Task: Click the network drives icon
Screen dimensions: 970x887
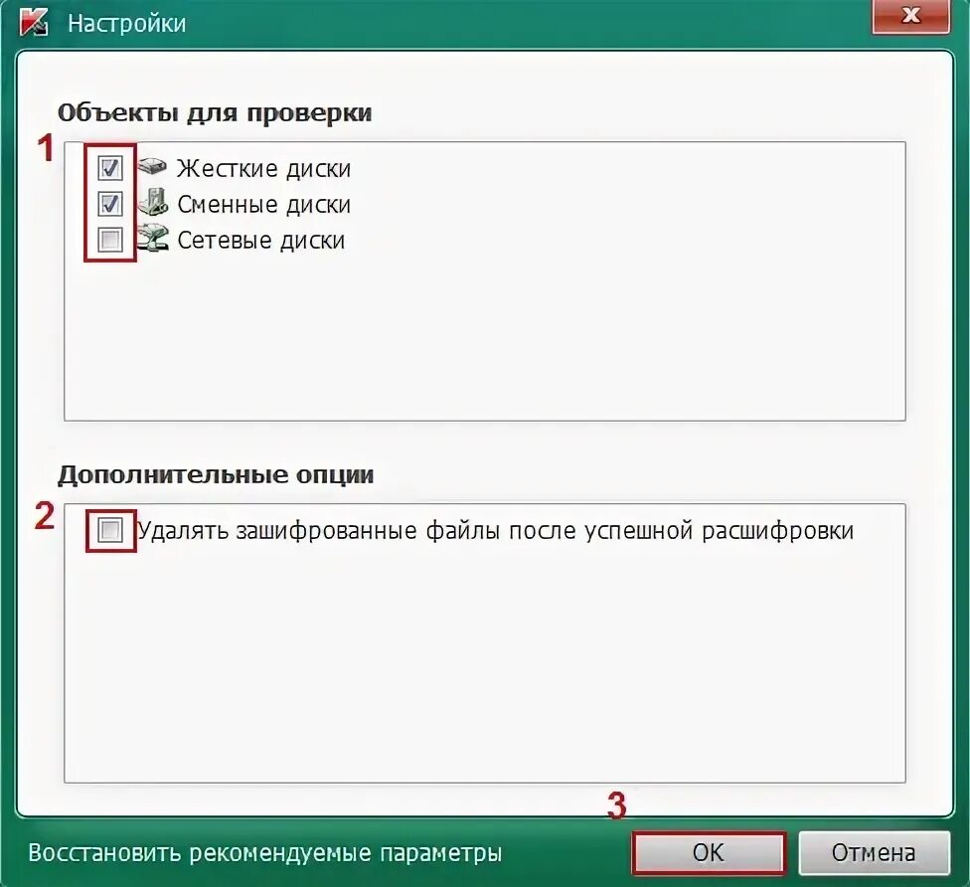Action: click(x=152, y=239)
